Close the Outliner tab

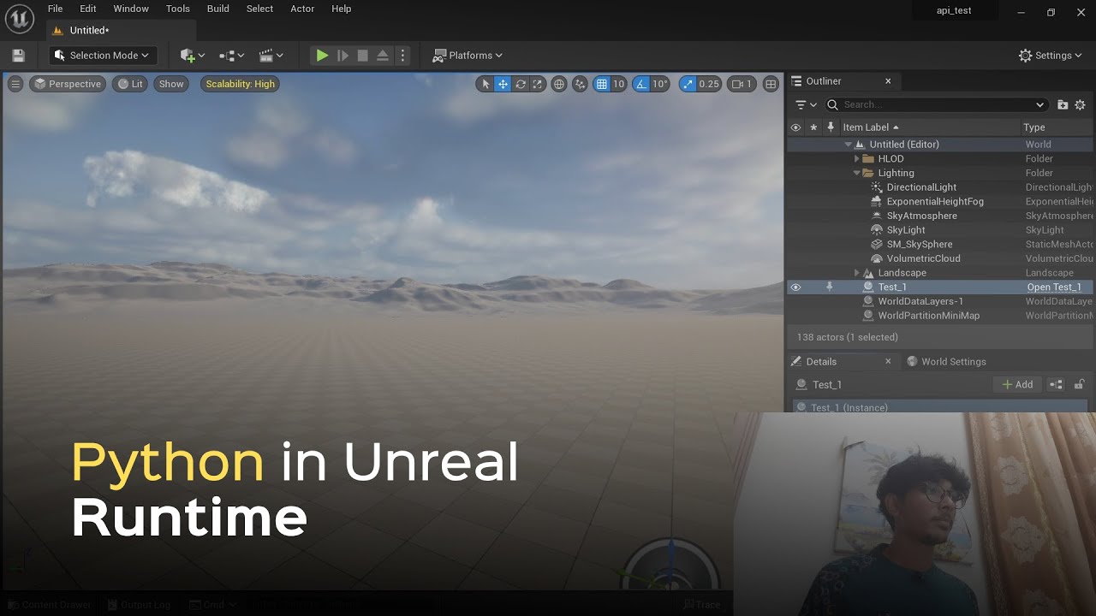(888, 81)
